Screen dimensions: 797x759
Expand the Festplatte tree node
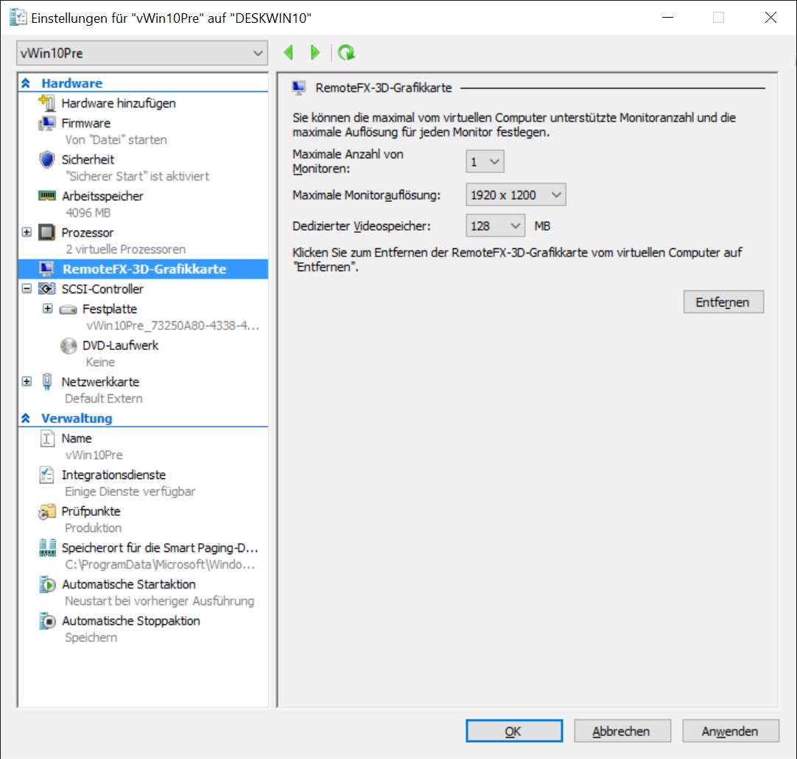click(48, 309)
